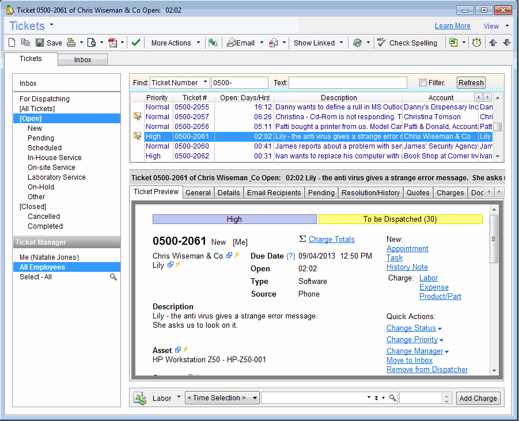The height and width of the screenshot is (421, 519).
Task: Expand the Time Selection dropdown
Action: point(255,398)
